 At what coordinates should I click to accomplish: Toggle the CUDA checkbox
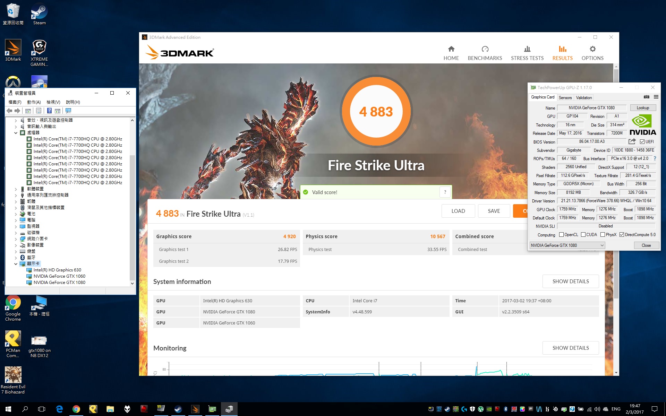click(x=583, y=235)
